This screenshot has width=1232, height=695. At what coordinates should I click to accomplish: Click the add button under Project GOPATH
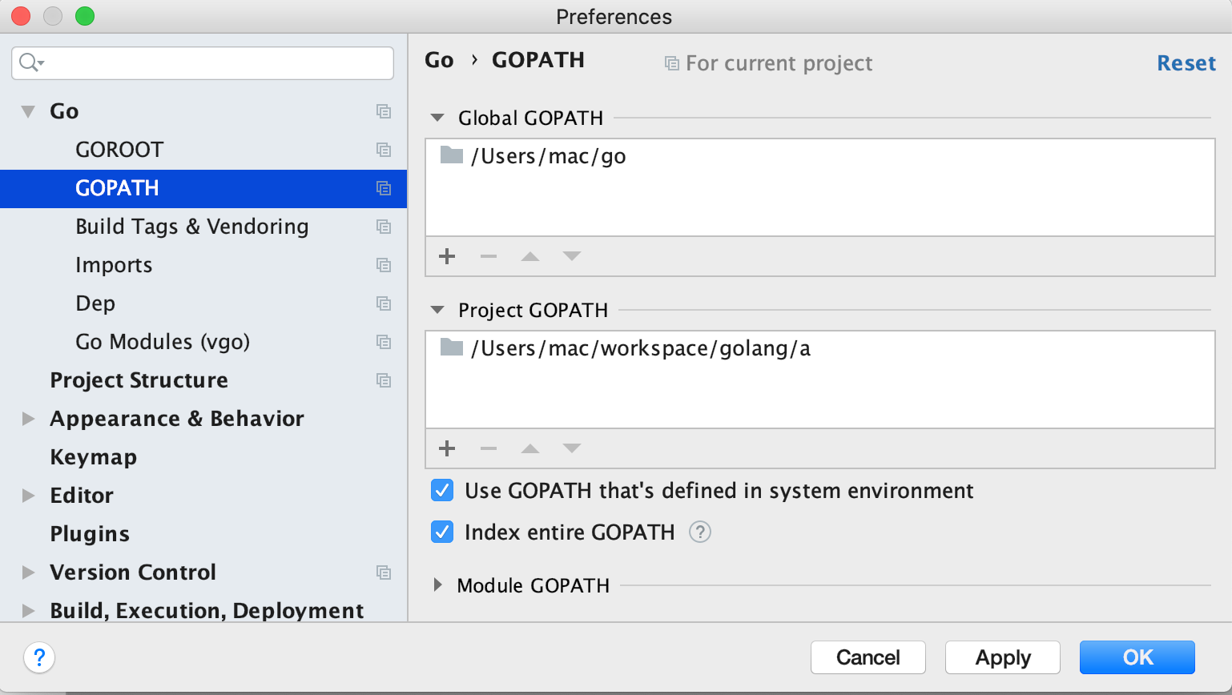click(447, 448)
